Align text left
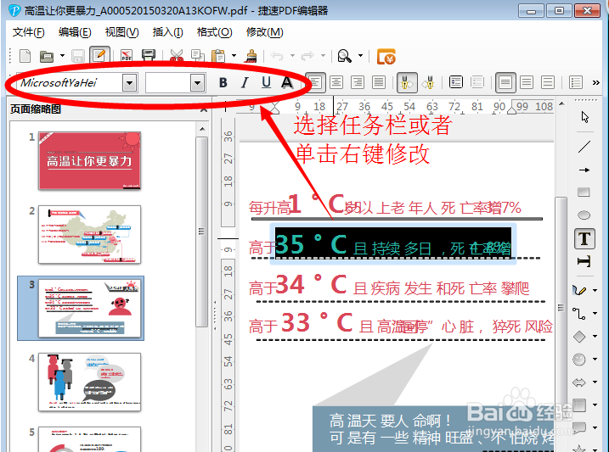 pyautogui.click(x=315, y=82)
